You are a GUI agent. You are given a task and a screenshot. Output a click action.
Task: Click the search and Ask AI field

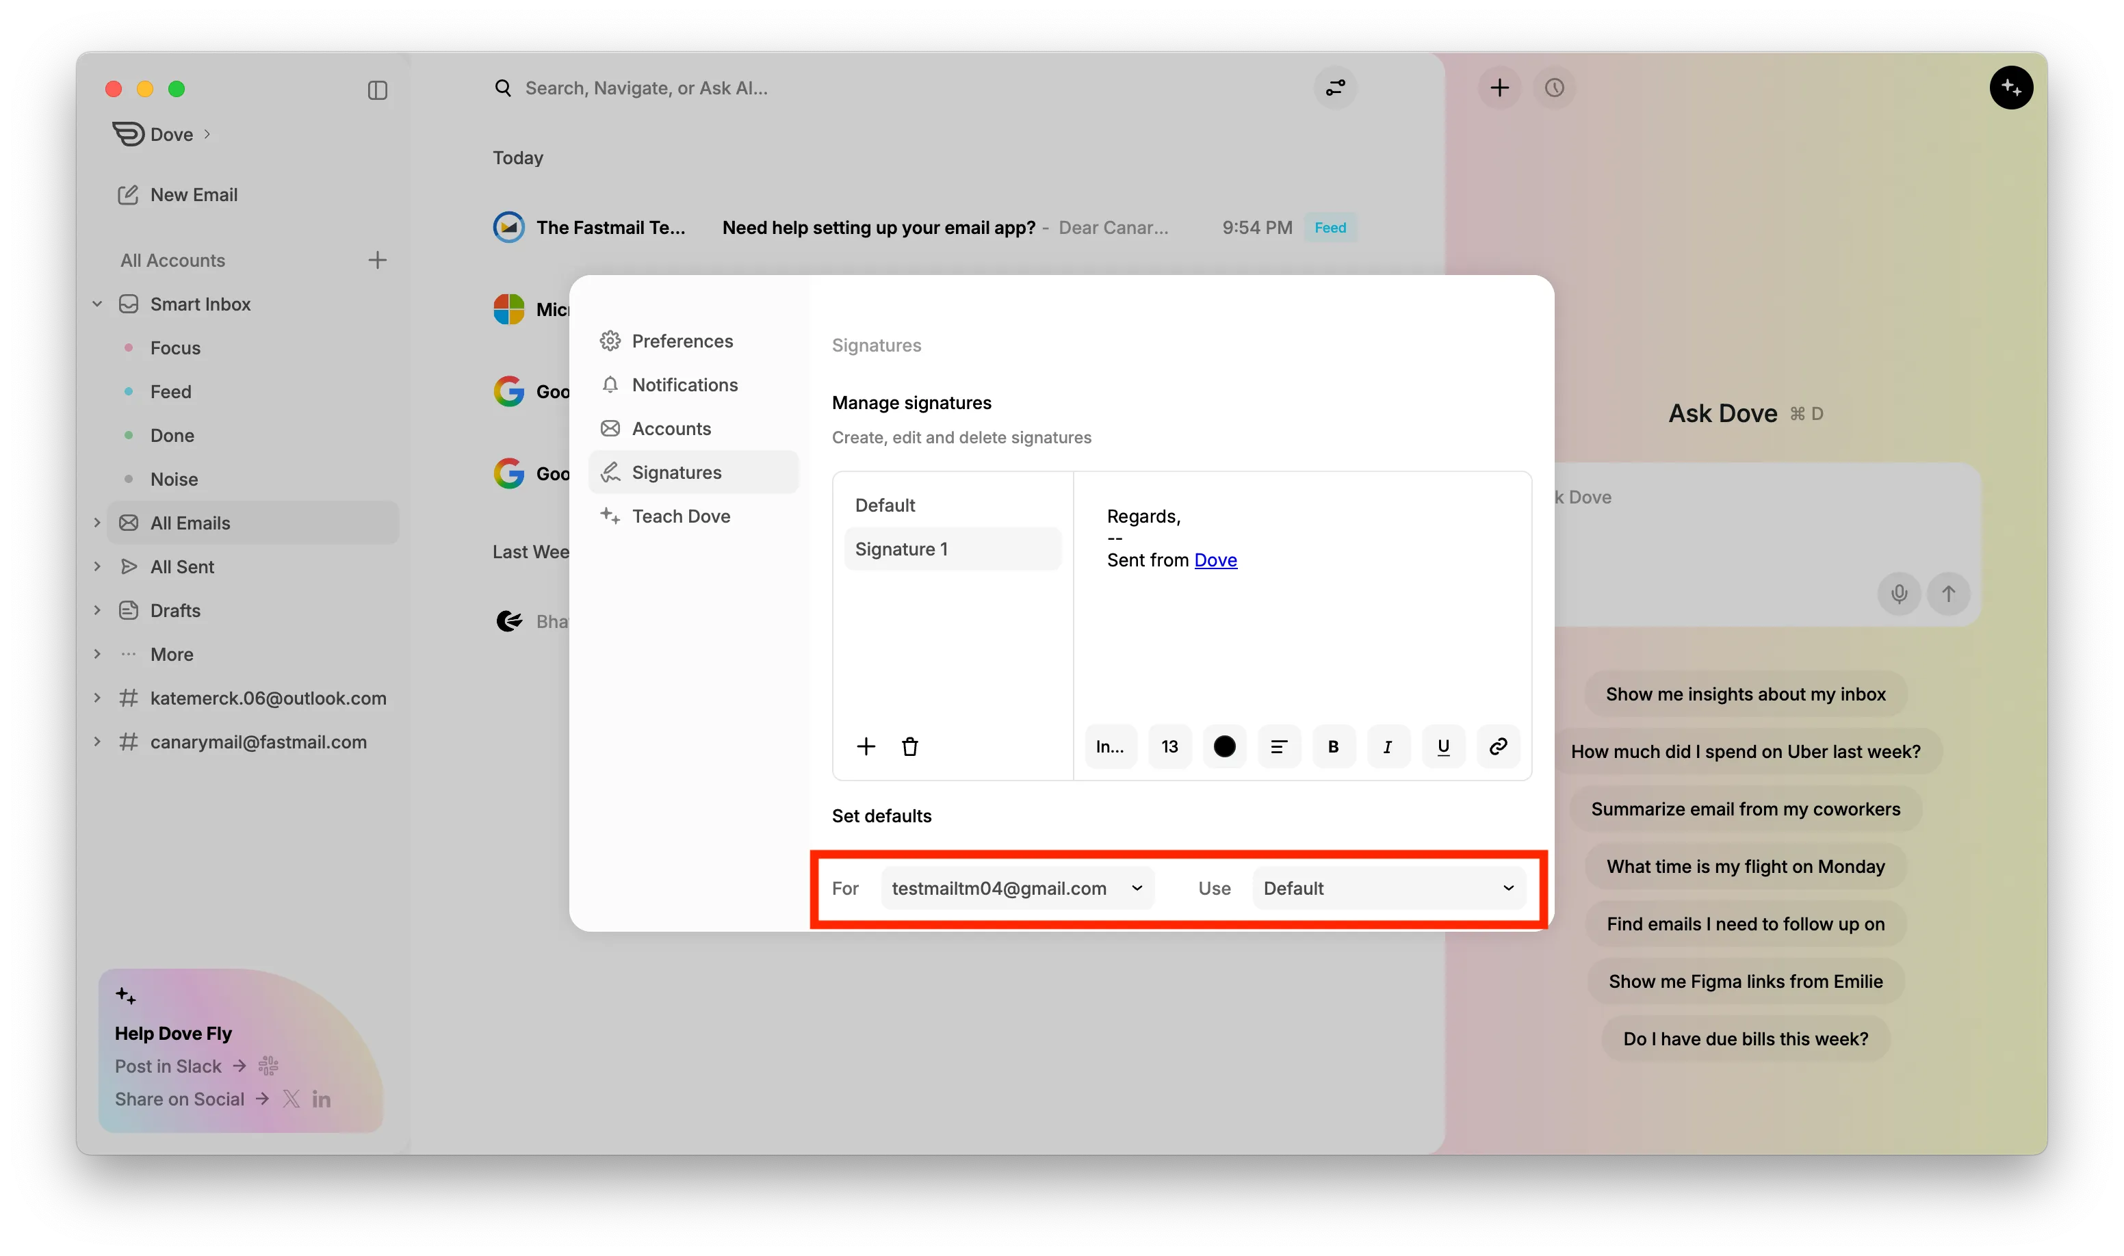click(x=647, y=88)
